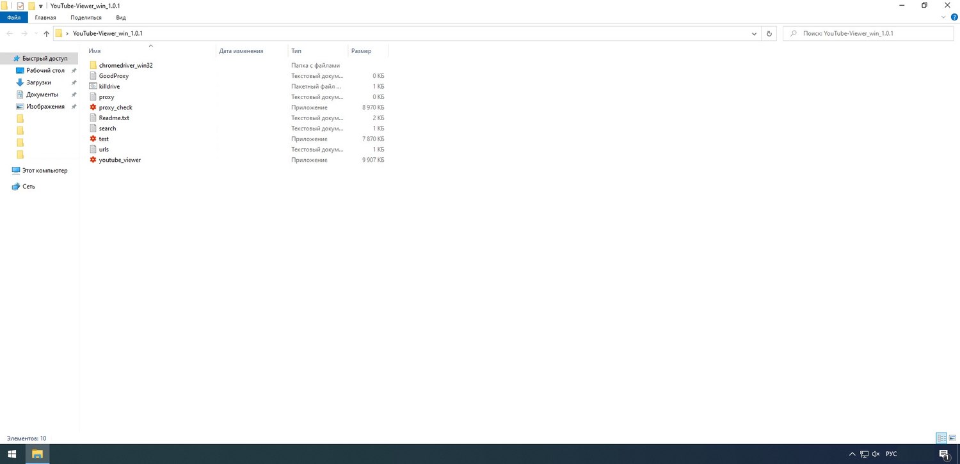Select the youtube_viewer application icon
The height and width of the screenshot is (464, 960).
point(93,160)
